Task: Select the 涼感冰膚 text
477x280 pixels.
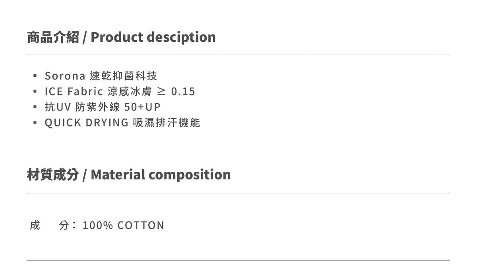Action: point(130,91)
